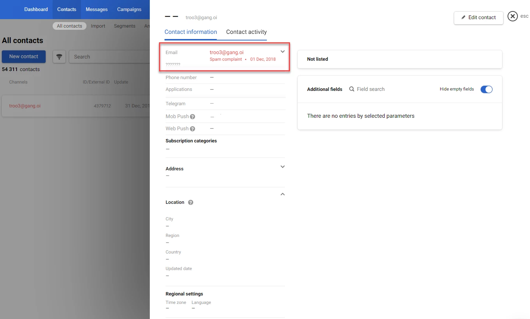Toggle the Hide empty fields switch

click(x=486, y=89)
